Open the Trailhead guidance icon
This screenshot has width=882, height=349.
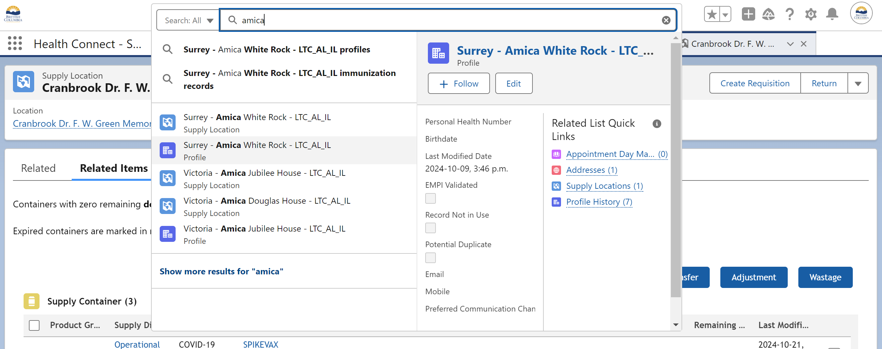pos(769,14)
